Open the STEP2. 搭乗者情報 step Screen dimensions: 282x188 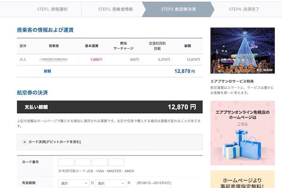[115, 9]
